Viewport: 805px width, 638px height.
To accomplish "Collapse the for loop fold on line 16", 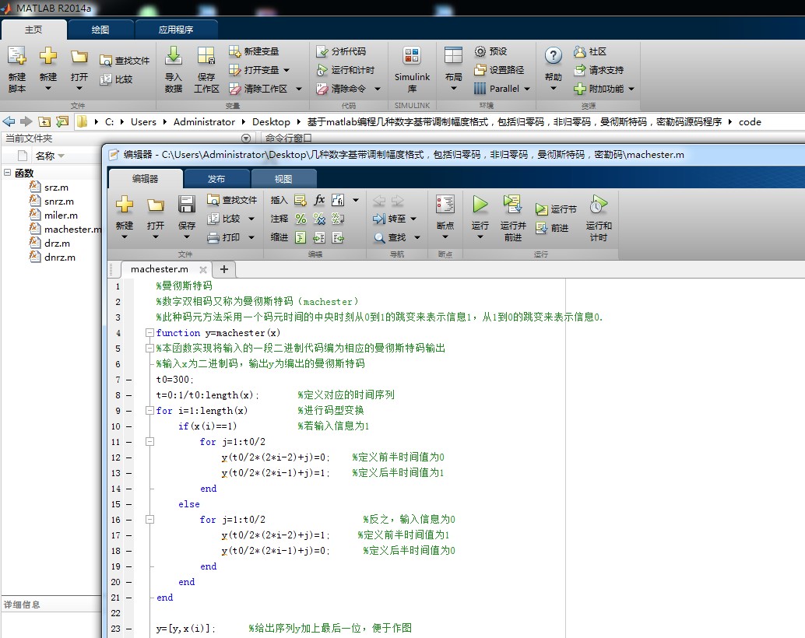I will (149, 520).
